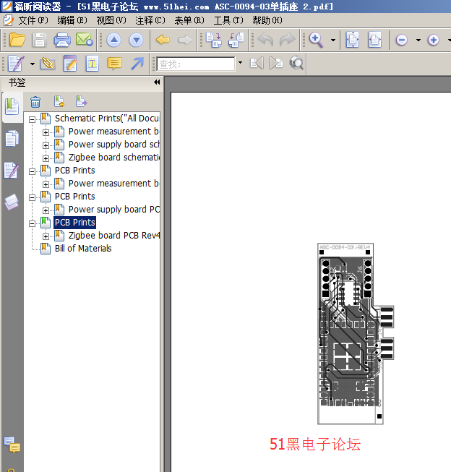Delete the selected bookmark trash icon
451x472 pixels.
[35, 102]
